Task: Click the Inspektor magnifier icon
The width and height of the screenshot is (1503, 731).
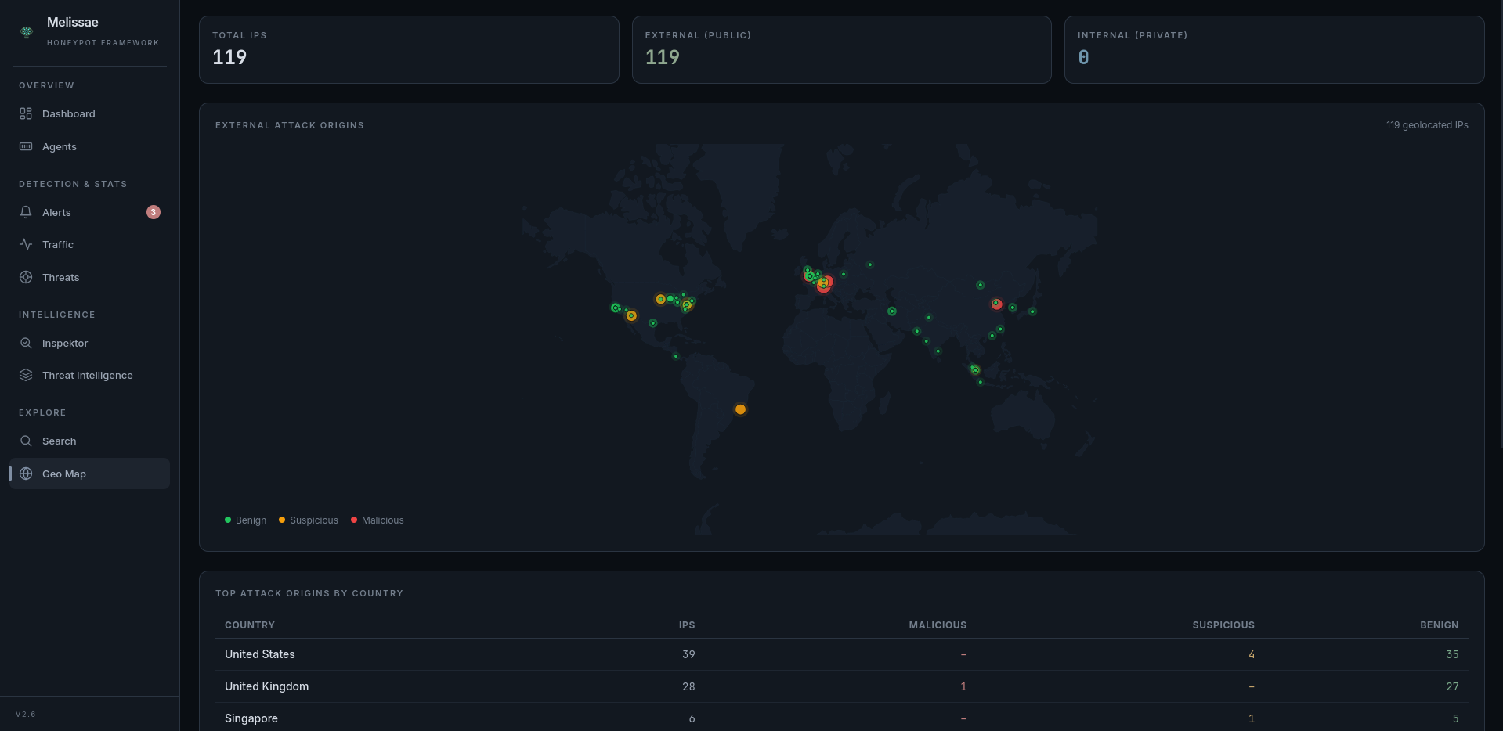Action: pos(26,343)
